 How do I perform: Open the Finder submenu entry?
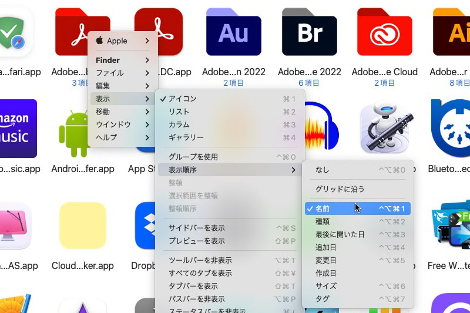(123, 60)
